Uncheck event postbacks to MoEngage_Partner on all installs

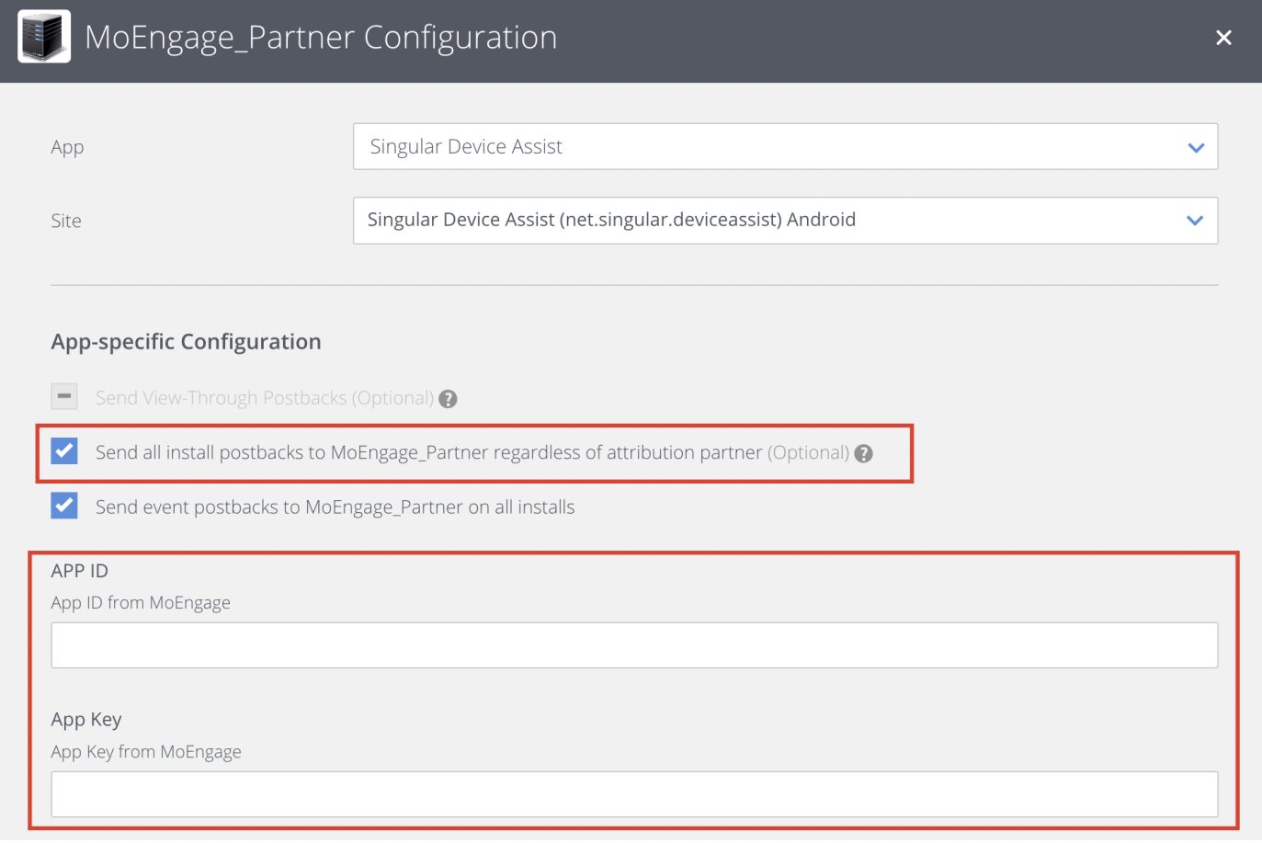click(x=63, y=506)
